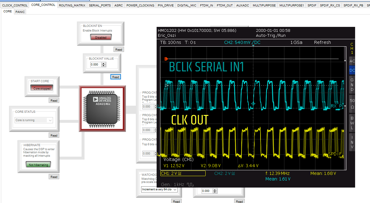
Task: Click the spinner arrows beside the bottom 0.000 field
Action: pos(215,191)
